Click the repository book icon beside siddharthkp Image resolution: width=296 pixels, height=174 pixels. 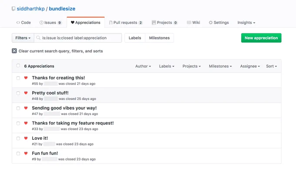(x=13, y=9)
